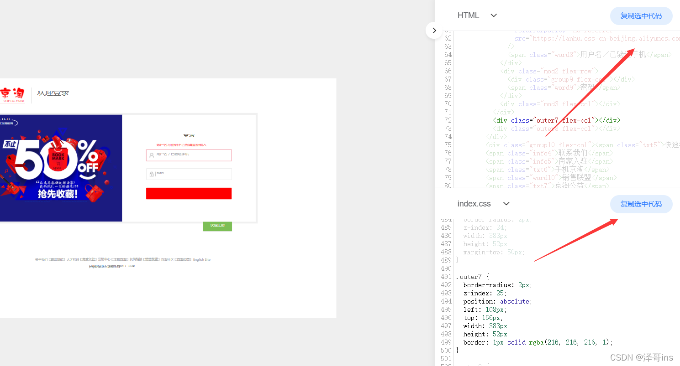
Task: Select the mod2 flex-row div line
Action: 549,71
